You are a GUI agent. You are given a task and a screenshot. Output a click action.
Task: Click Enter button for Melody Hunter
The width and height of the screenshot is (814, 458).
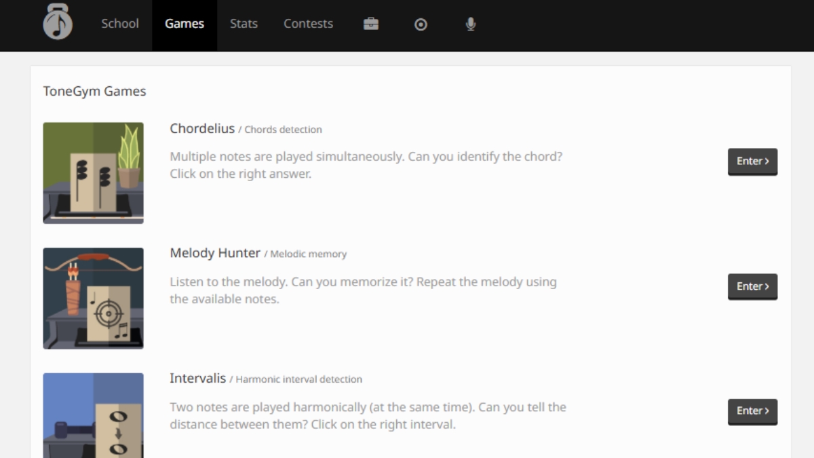pos(753,287)
